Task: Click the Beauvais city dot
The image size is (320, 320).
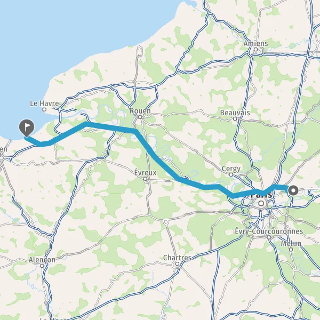Action: (x=235, y=118)
